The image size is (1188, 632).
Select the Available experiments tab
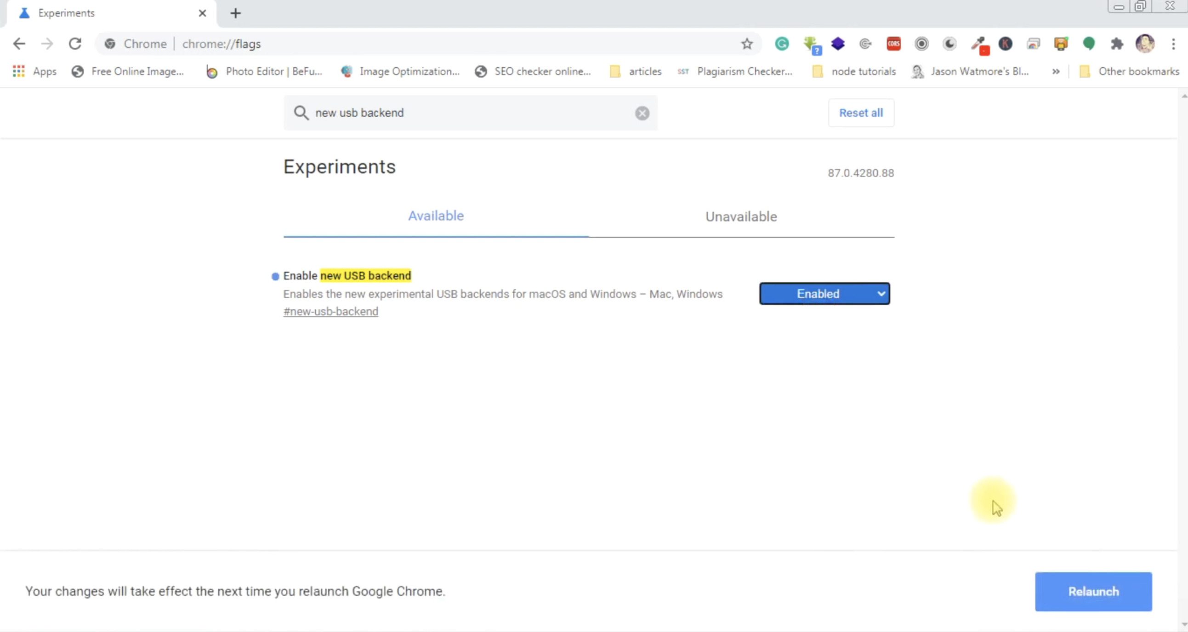435,216
